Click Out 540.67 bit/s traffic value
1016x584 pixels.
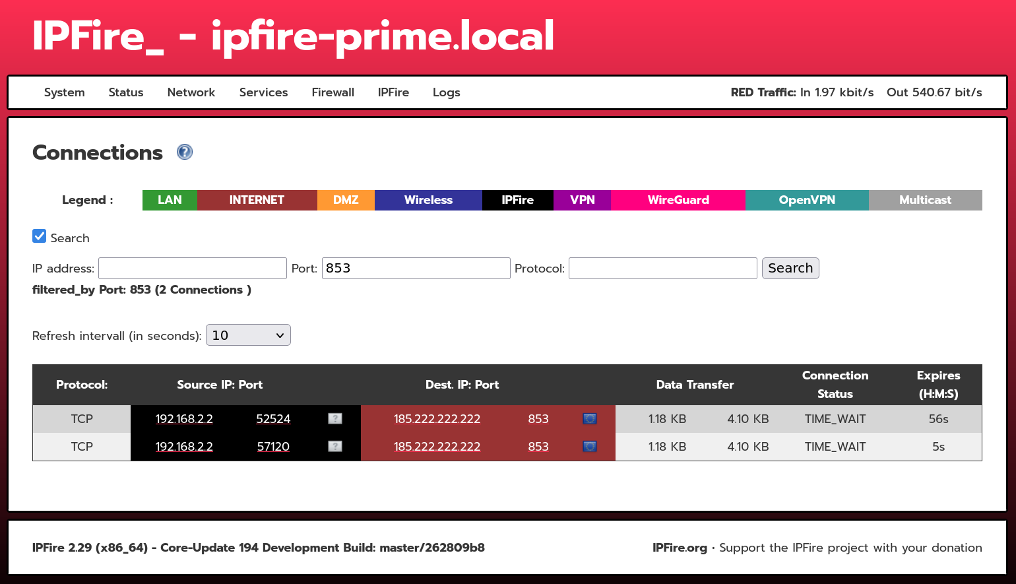click(x=934, y=92)
